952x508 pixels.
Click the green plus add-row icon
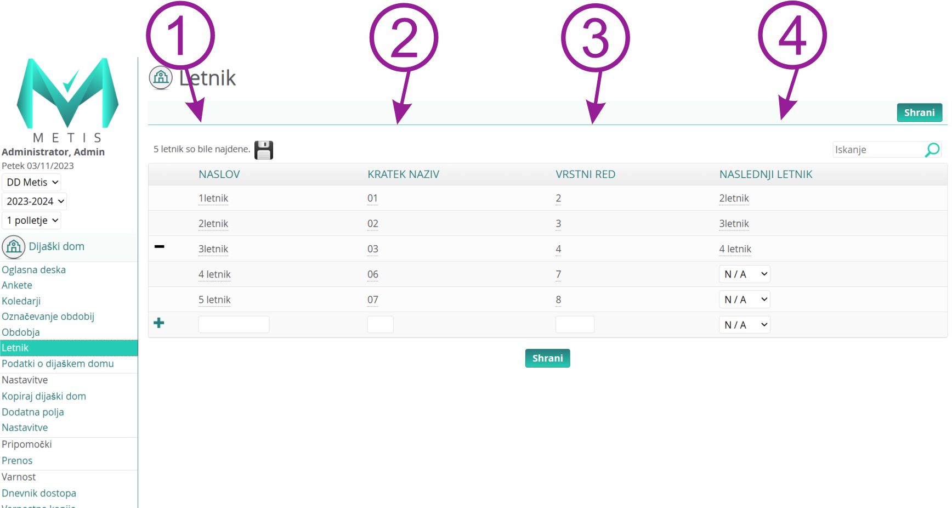(159, 323)
